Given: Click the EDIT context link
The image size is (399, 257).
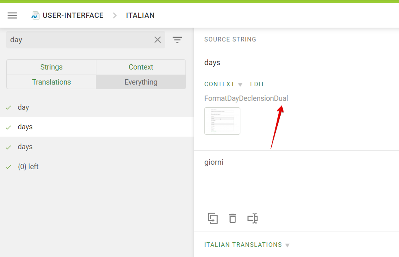Looking at the screenshot, I should coord(257,84).
